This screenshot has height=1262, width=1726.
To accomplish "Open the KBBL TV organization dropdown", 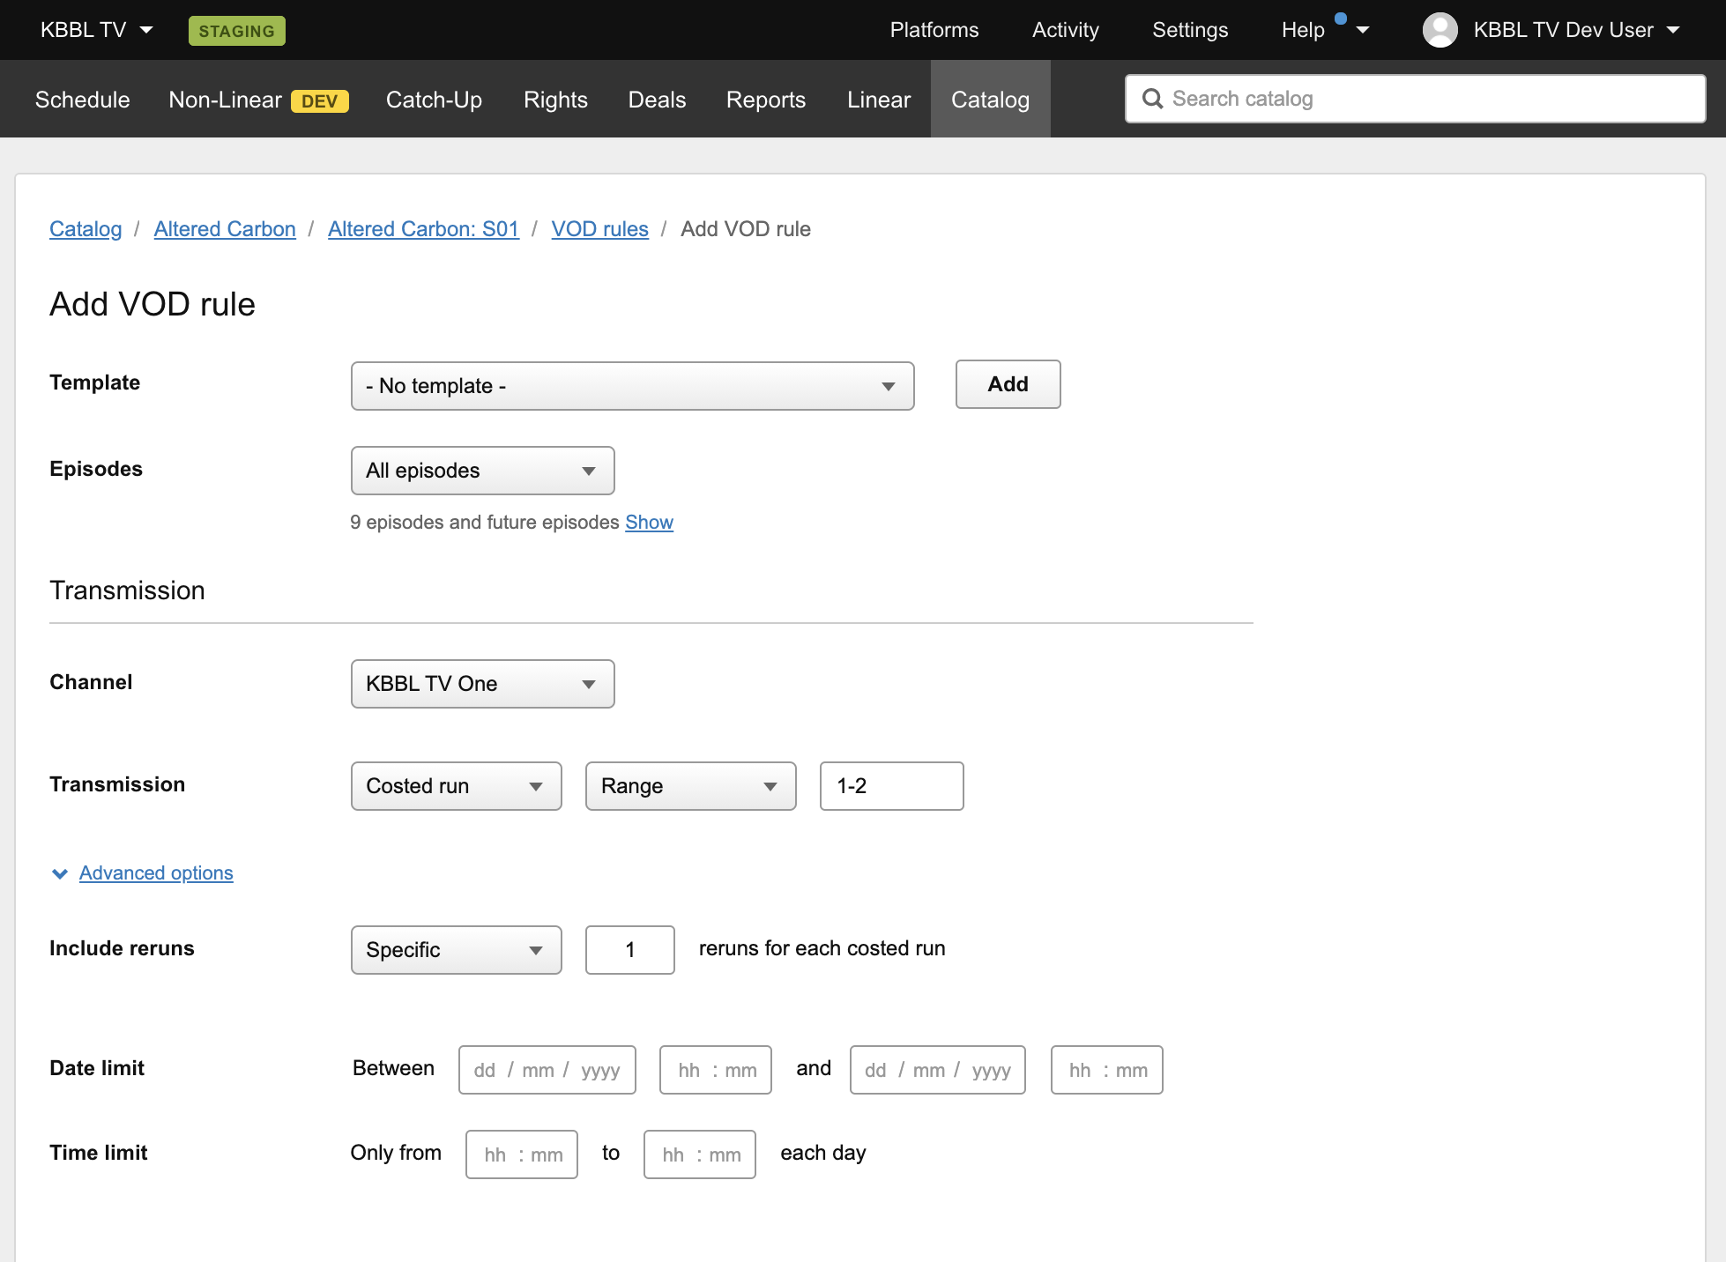I will pyautogui.click(x=97, y=30).
